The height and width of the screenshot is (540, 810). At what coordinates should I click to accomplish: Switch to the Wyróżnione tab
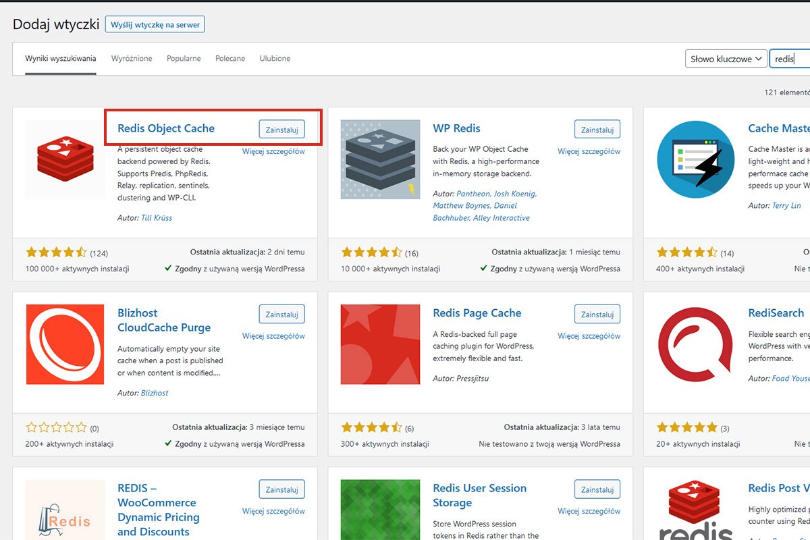pyautogui.click(x=132, y=58)
